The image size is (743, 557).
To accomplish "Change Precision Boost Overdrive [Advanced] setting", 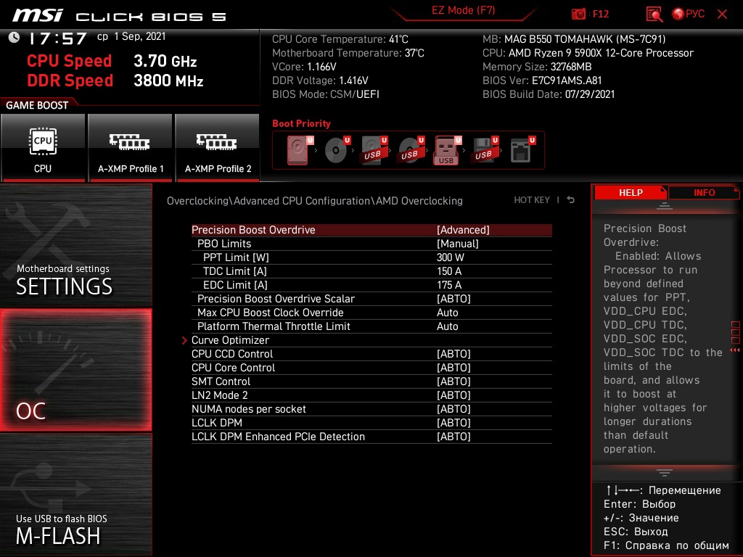I will tap(371, 230).
